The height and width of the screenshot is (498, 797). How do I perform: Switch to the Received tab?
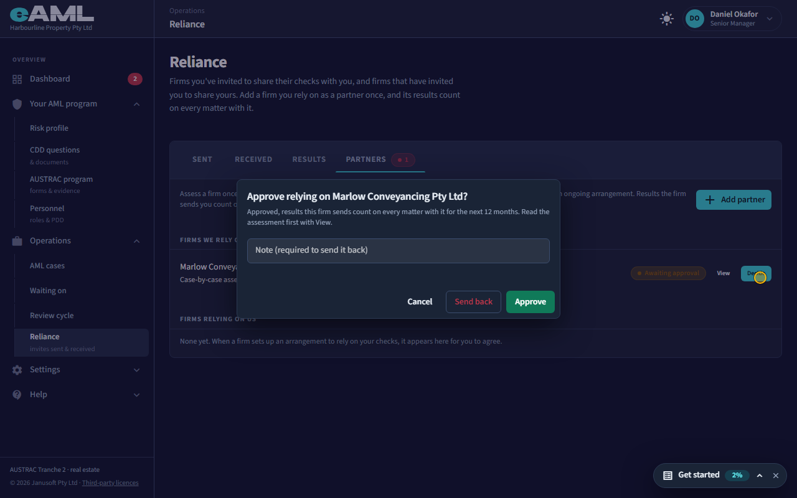[253, 159]
